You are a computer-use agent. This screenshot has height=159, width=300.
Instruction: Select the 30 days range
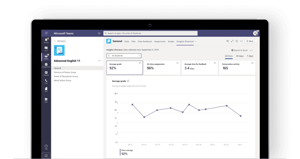point(240,56)
